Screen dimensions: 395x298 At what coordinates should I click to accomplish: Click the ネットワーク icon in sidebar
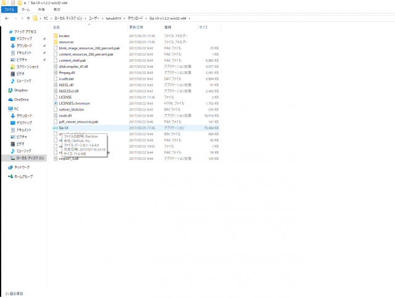10,167
